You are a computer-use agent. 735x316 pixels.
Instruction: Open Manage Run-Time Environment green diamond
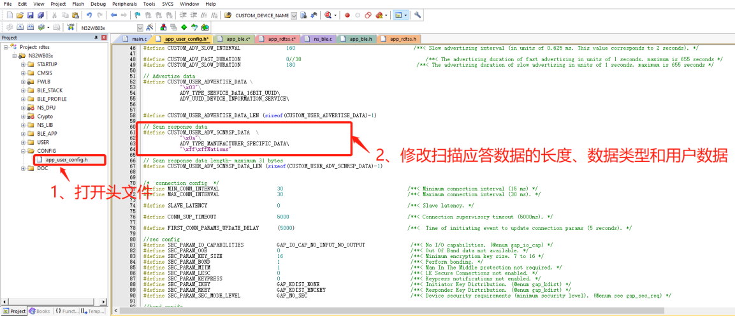(184, 27)
